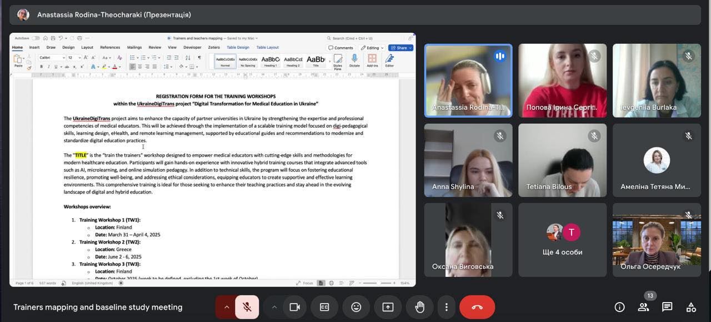
Task: Select the tile showing 4 more participants
Action: coord(563,240)
